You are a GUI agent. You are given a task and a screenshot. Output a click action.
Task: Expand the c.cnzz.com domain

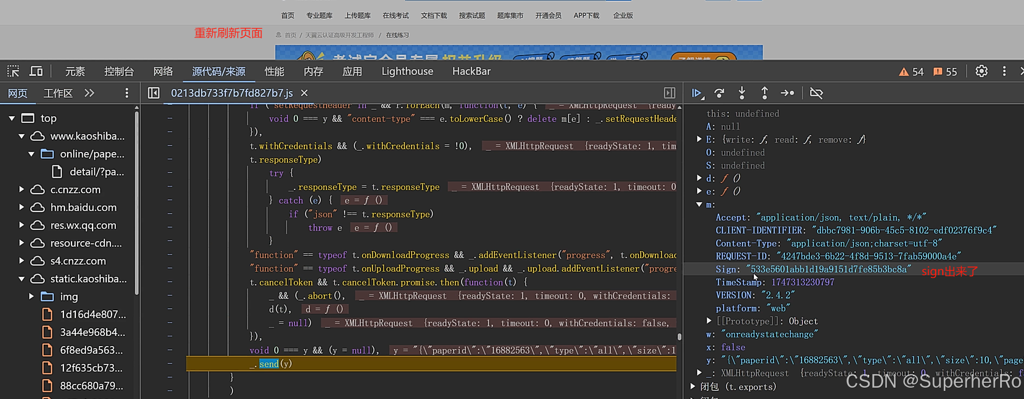22,189
